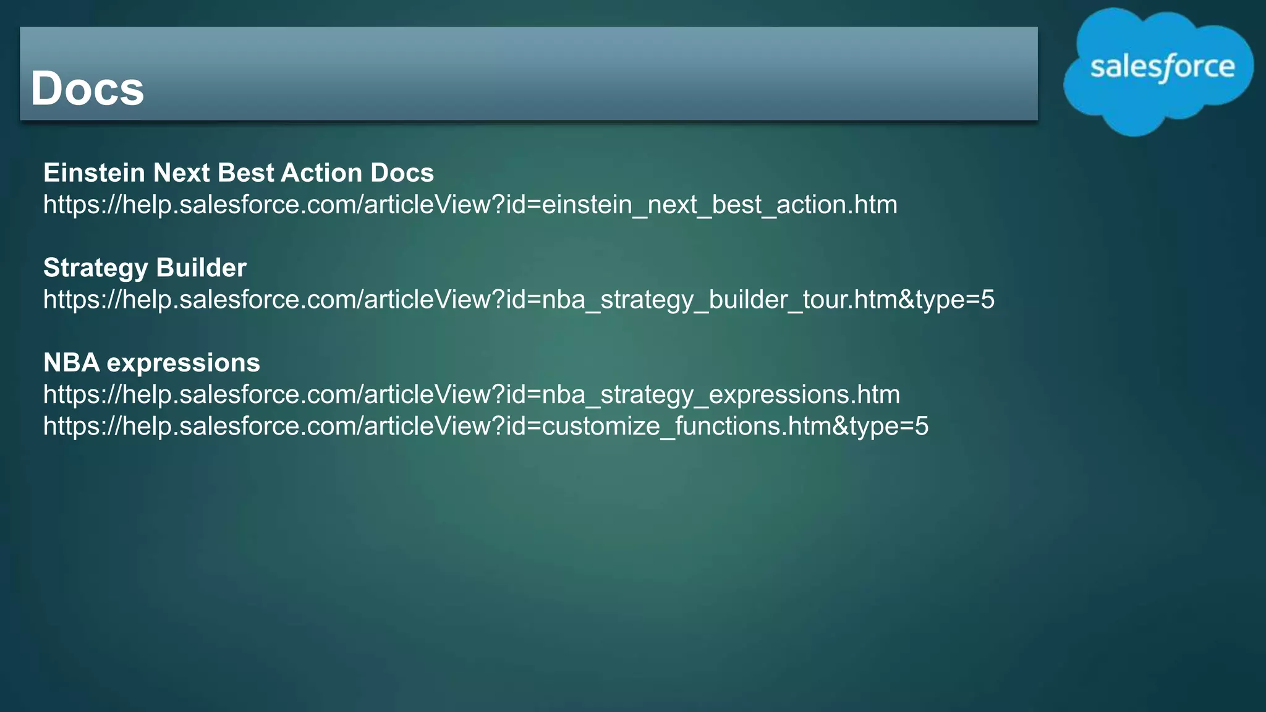Click "https://" at start of first URL

82,205
